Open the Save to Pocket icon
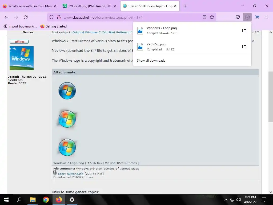The image size is (273, 205). 238,17
